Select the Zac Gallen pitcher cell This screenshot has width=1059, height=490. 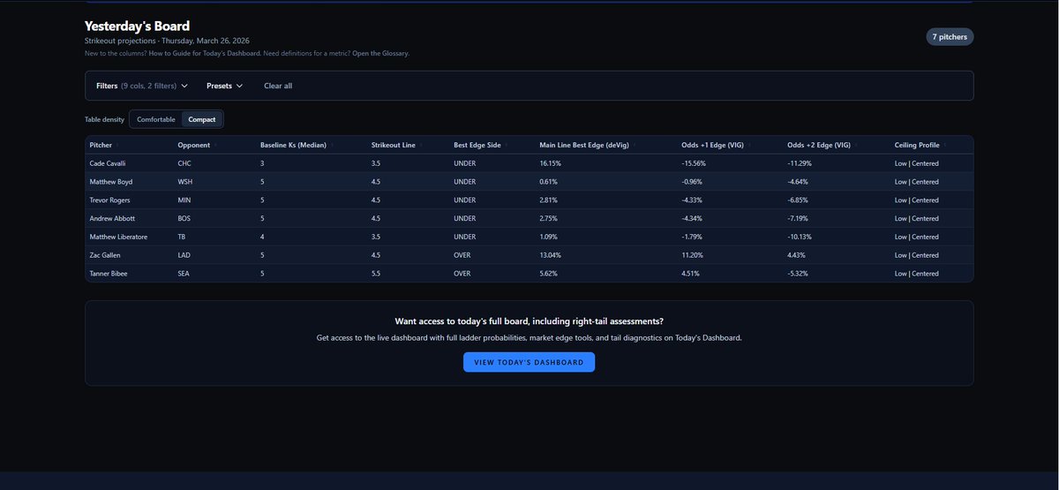pos(105,255)
